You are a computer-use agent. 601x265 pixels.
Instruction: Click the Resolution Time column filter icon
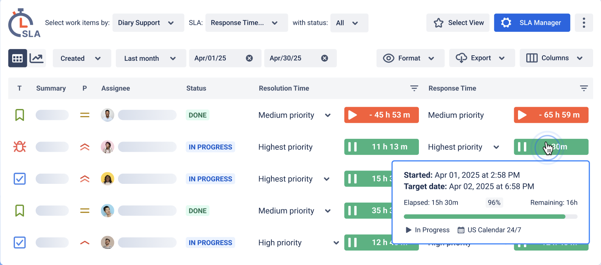[x=414, y=88]
